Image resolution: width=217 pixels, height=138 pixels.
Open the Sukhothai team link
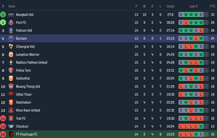pyautogui.click(x=23, y=78)
